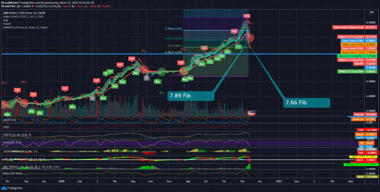380x192 pixels.
Task: Click the Super trend V:SuperTrend 8.34121 price label
Action: tap(355, 27)
